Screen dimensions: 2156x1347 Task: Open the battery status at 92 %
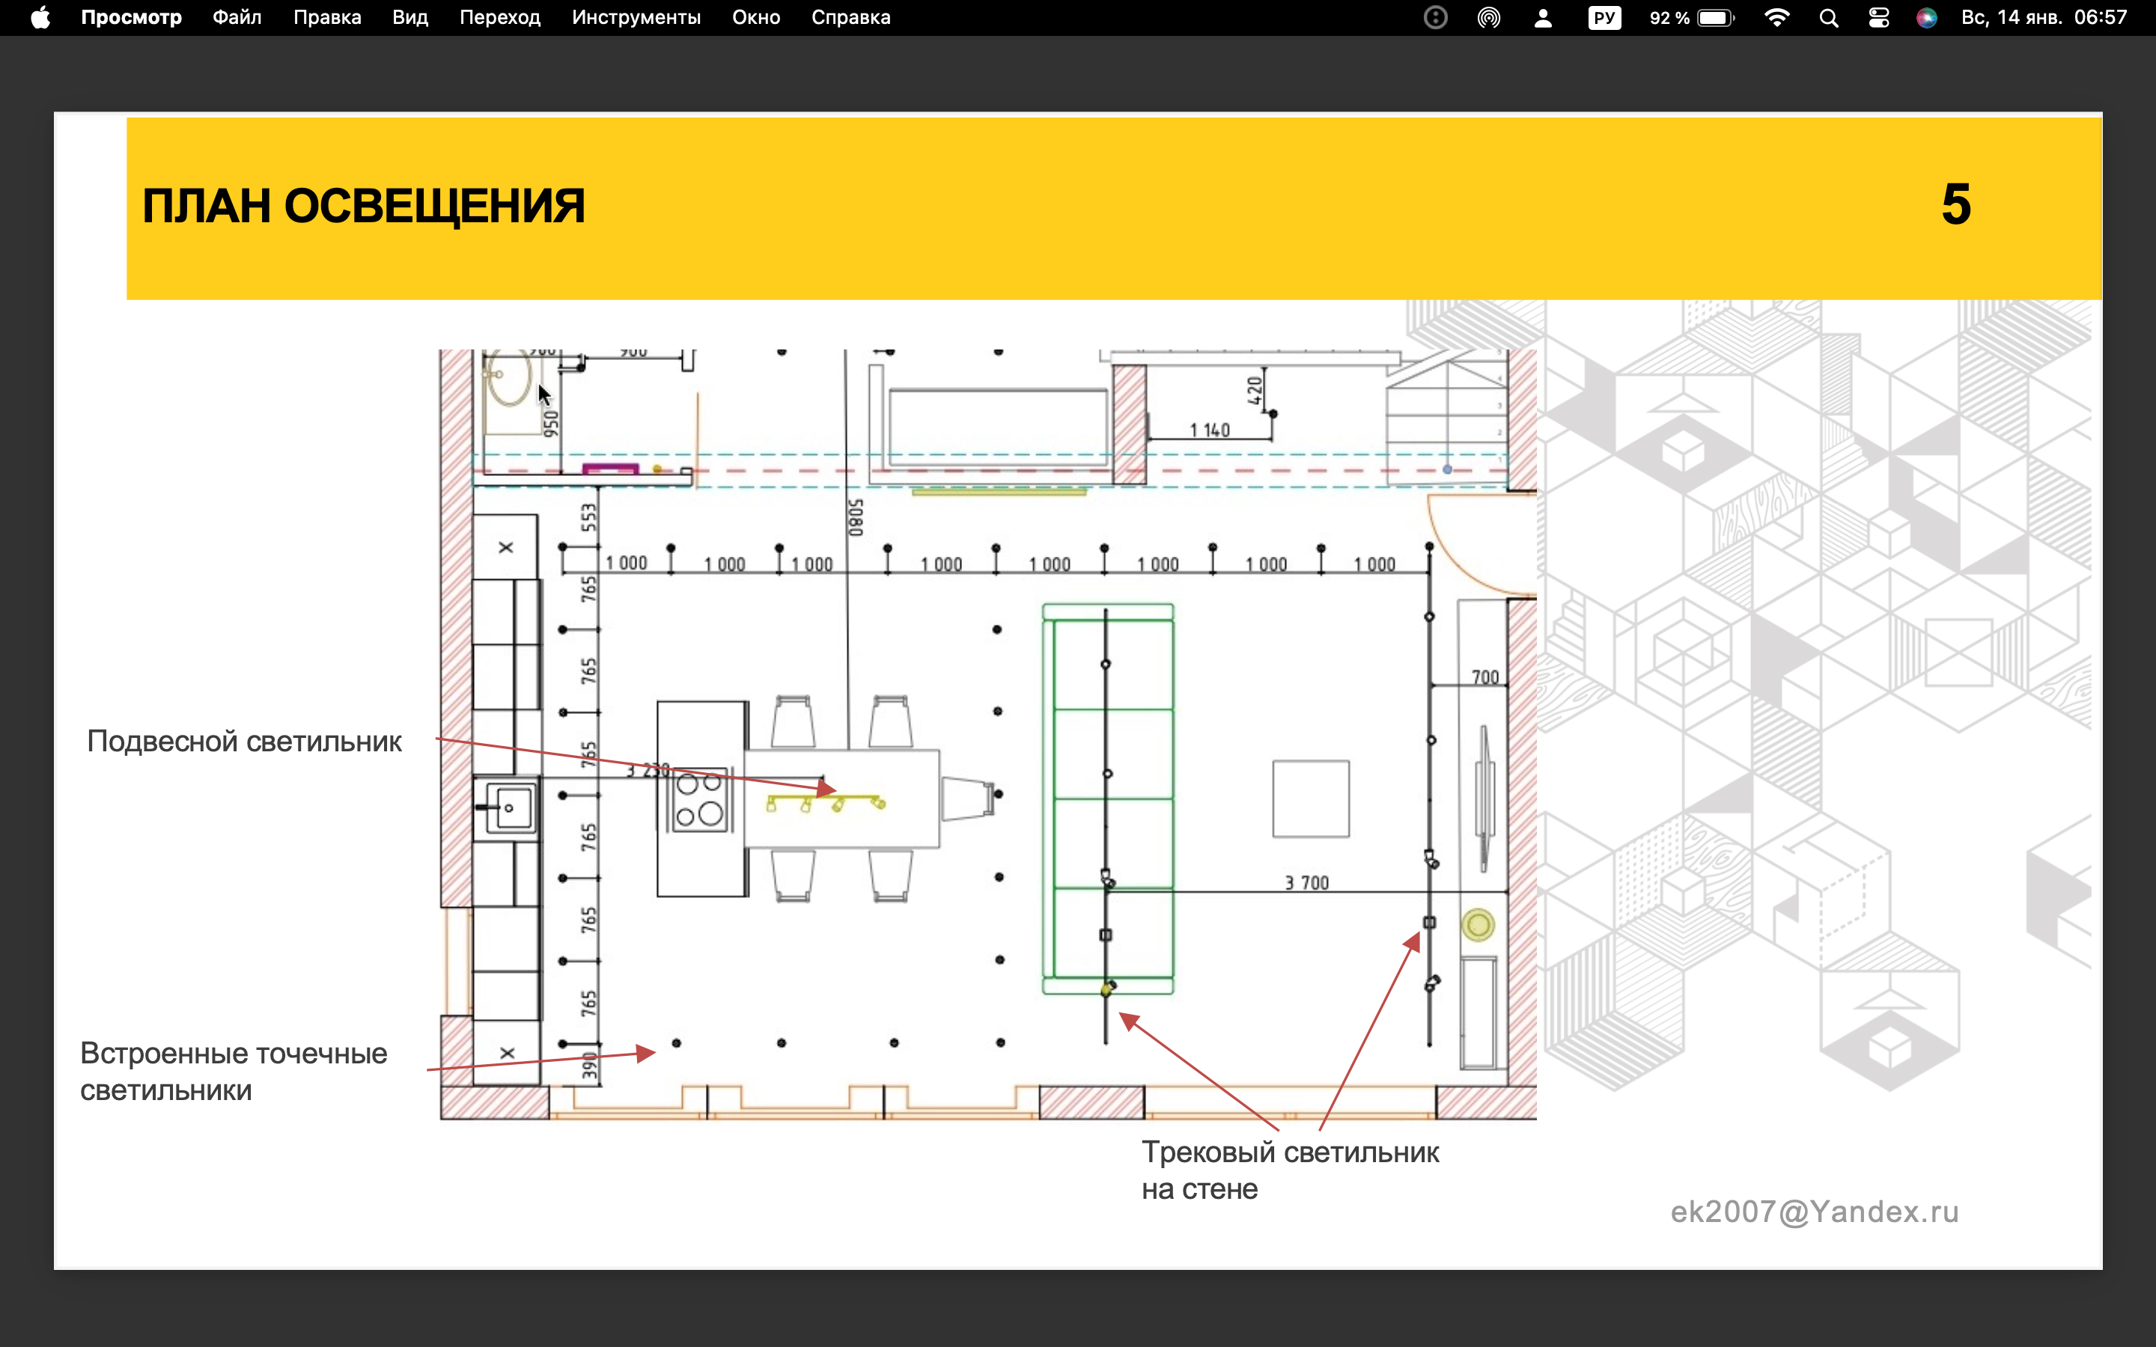[1691, 18]
